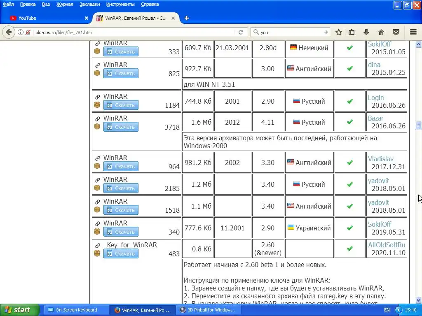Open a new tab with plus button
The height and width of the screenshot is (316, 422).
point(187,18)
